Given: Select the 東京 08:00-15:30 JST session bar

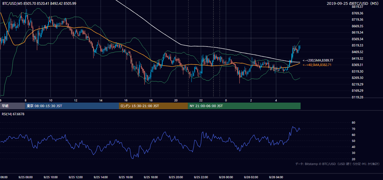Looking at the screenshot, I should [x=72, y=106].
